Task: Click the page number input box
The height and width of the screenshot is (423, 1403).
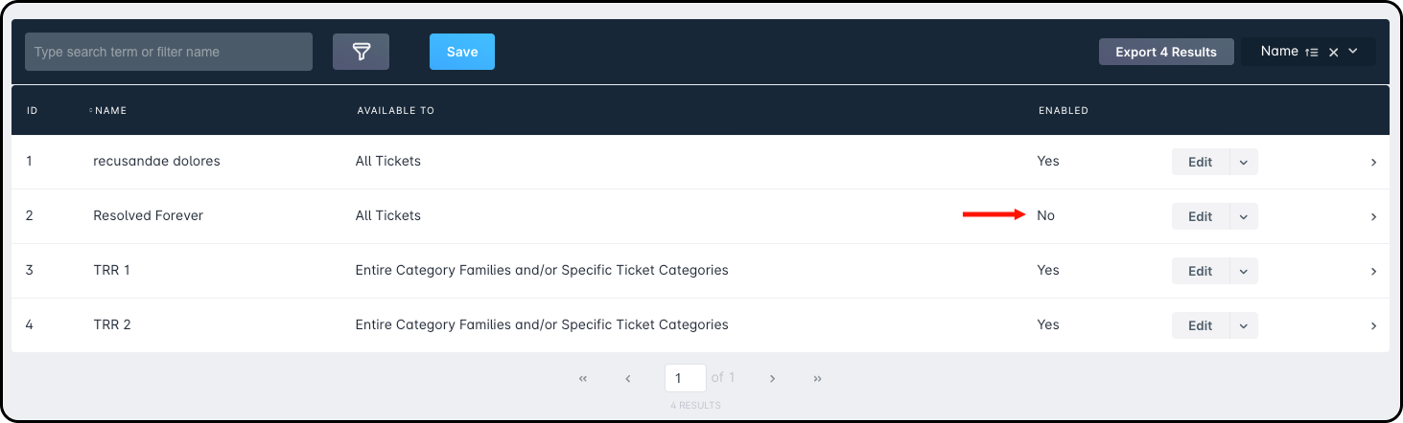Action: click(x=685, y=378)
